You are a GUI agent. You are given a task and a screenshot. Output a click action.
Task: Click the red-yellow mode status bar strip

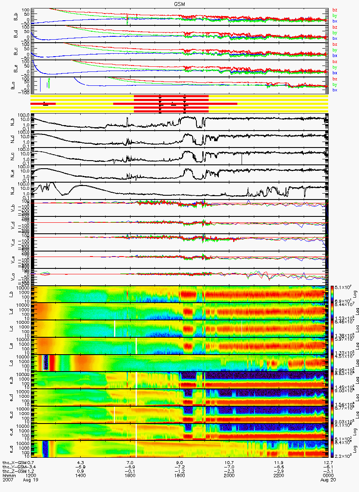coord(179,104)
